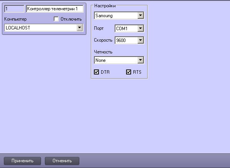Click the Четность label text
Screen dimensions: 230x168
[103, 52]
